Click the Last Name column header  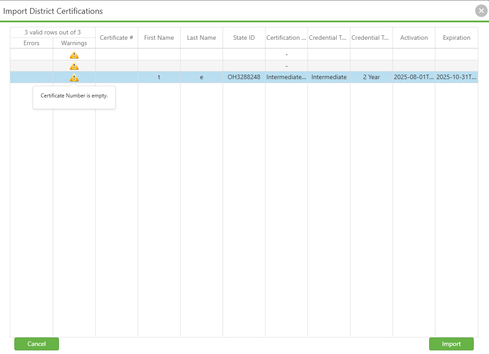tap(202, 38)
